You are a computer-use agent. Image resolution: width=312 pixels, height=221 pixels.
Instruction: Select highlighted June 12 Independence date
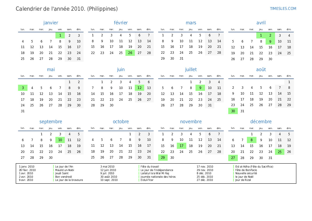point(139,88)
